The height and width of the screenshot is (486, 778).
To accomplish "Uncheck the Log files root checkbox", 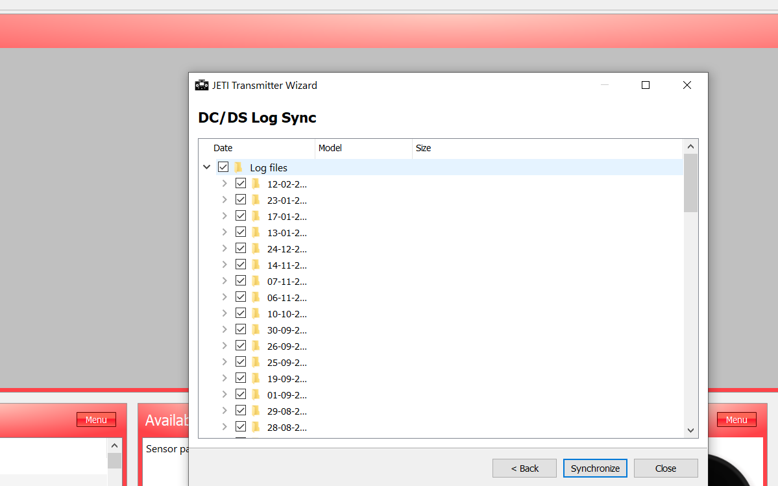I will (x=223, y=167).
